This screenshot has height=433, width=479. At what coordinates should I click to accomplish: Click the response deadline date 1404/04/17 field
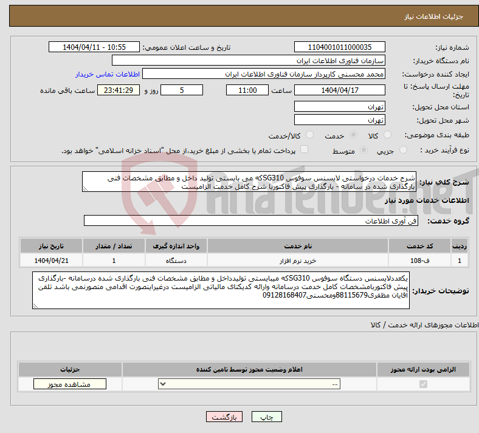(340, 90)
